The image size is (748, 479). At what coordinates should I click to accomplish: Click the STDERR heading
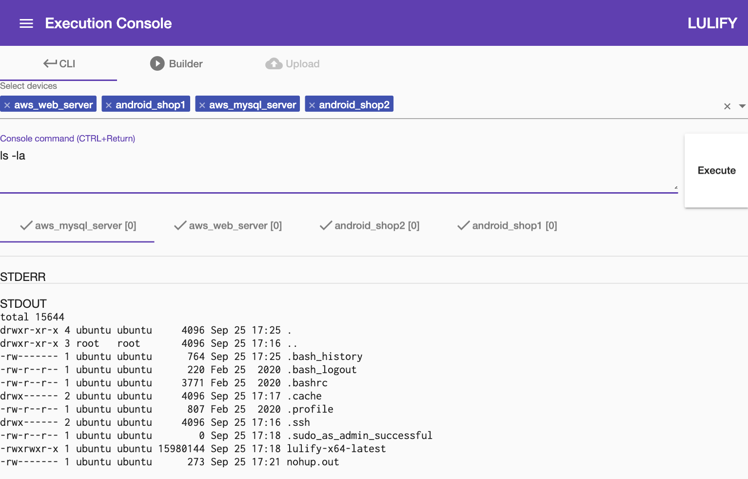(23, 277)
